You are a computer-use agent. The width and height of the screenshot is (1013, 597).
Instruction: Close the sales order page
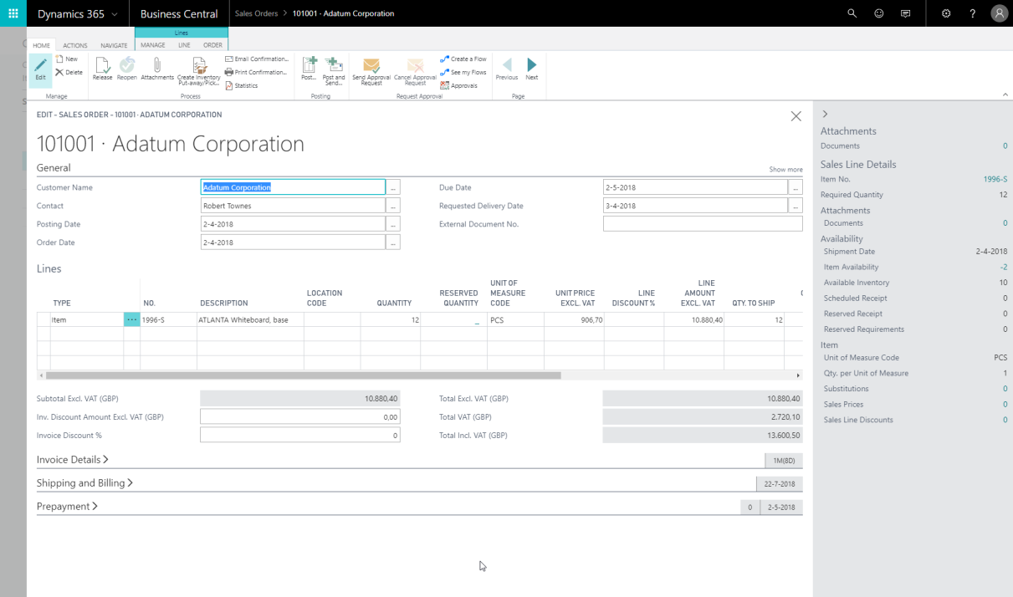[796, 116]
